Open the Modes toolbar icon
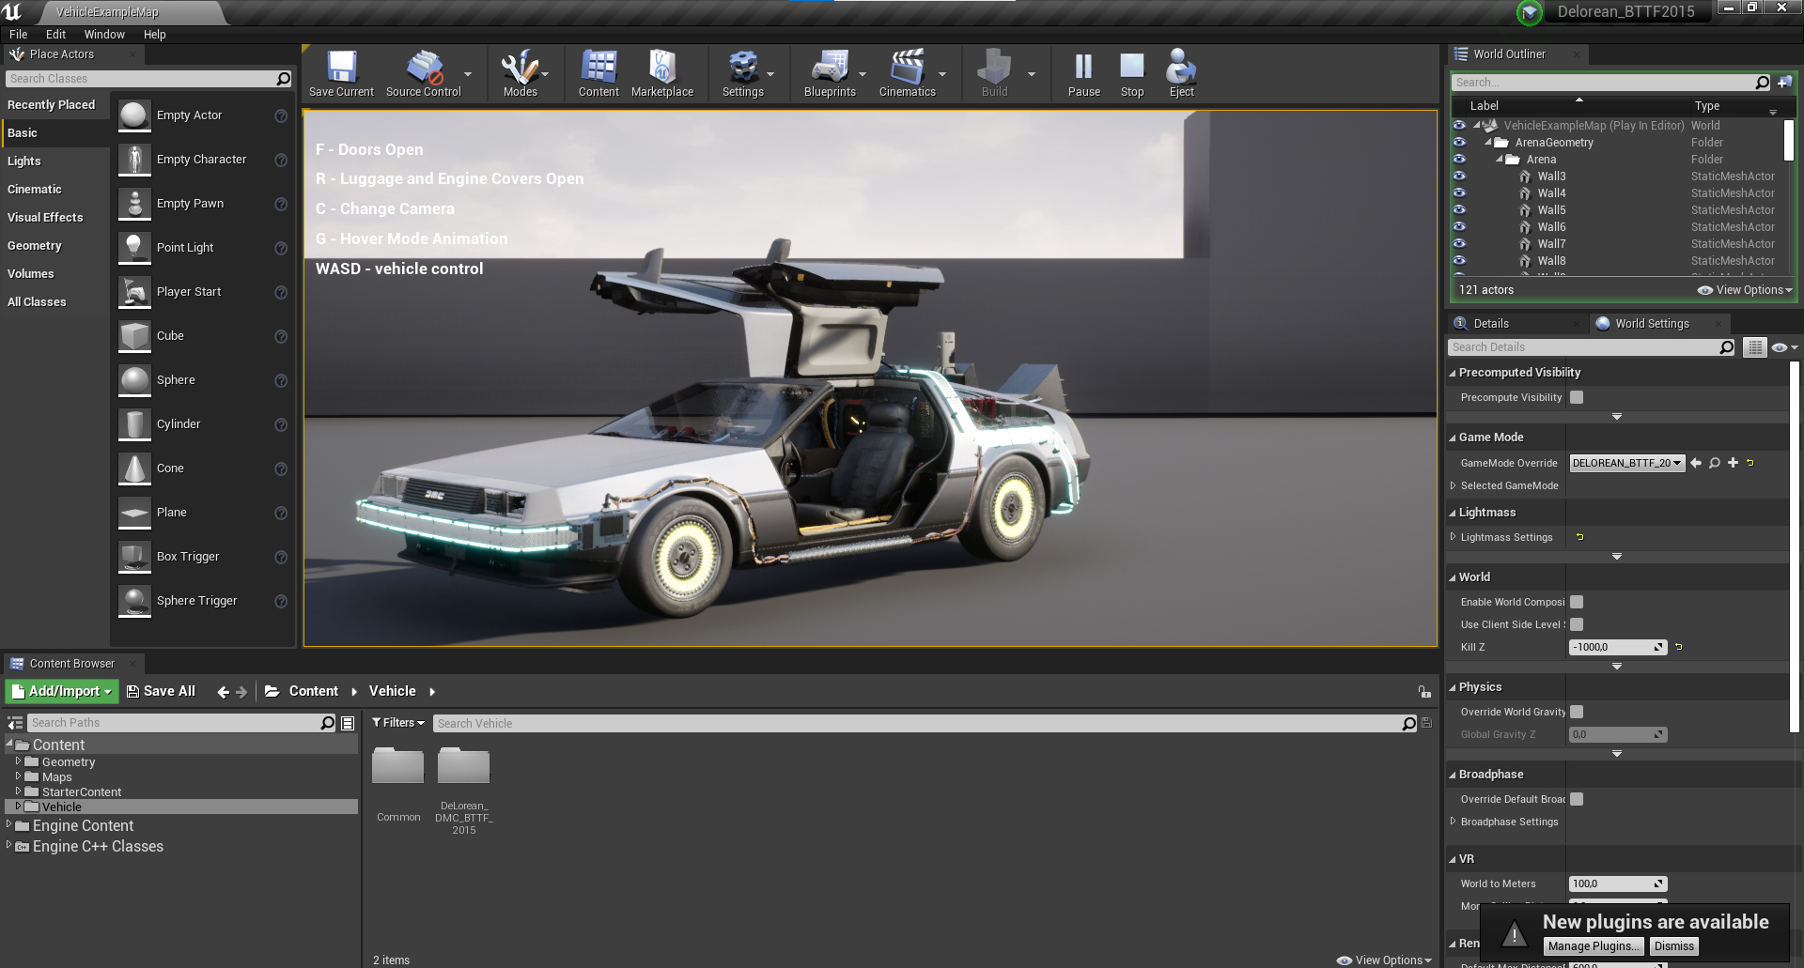 [520, 73]
